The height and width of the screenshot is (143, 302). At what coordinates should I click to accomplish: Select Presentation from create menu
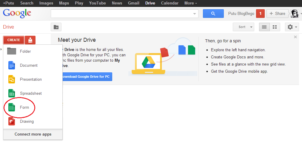coord(33,79)
